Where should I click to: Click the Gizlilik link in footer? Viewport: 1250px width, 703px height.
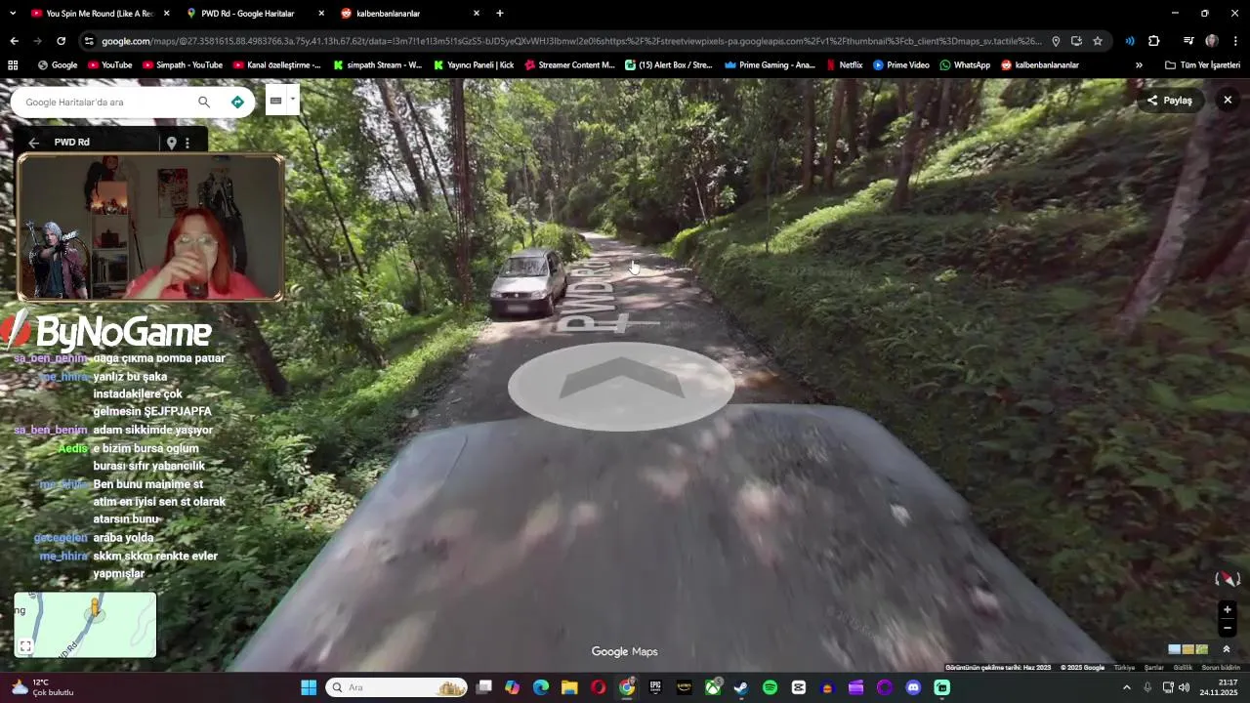coord(1183,668)
